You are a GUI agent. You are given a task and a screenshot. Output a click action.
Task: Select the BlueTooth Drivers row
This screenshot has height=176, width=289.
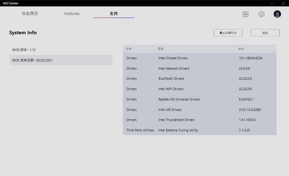coord(200,79)
